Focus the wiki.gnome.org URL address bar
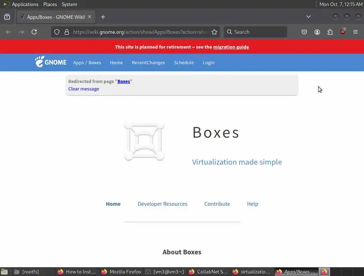The width and height of the screenshot is (364, 276). [140, 32]
